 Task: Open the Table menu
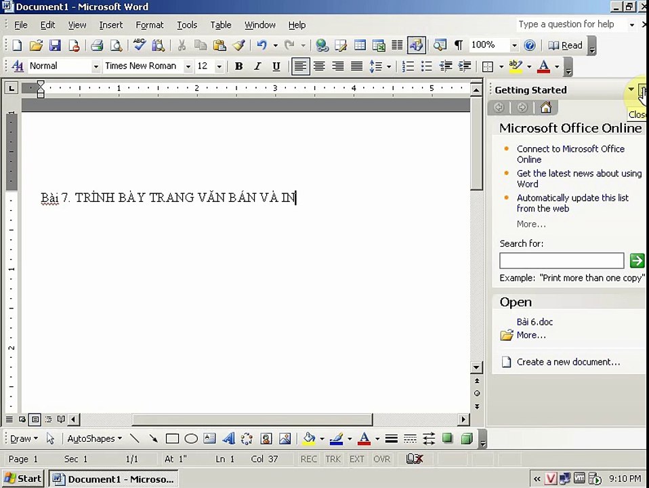221,25
